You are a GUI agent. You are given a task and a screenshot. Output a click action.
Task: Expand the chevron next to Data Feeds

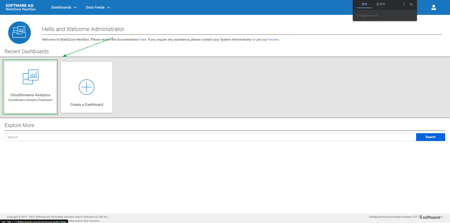(x=109, y=8)
